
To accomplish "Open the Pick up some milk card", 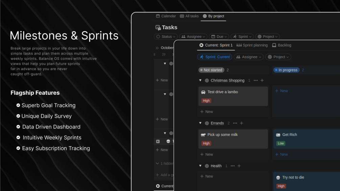I will pos(233,139).
